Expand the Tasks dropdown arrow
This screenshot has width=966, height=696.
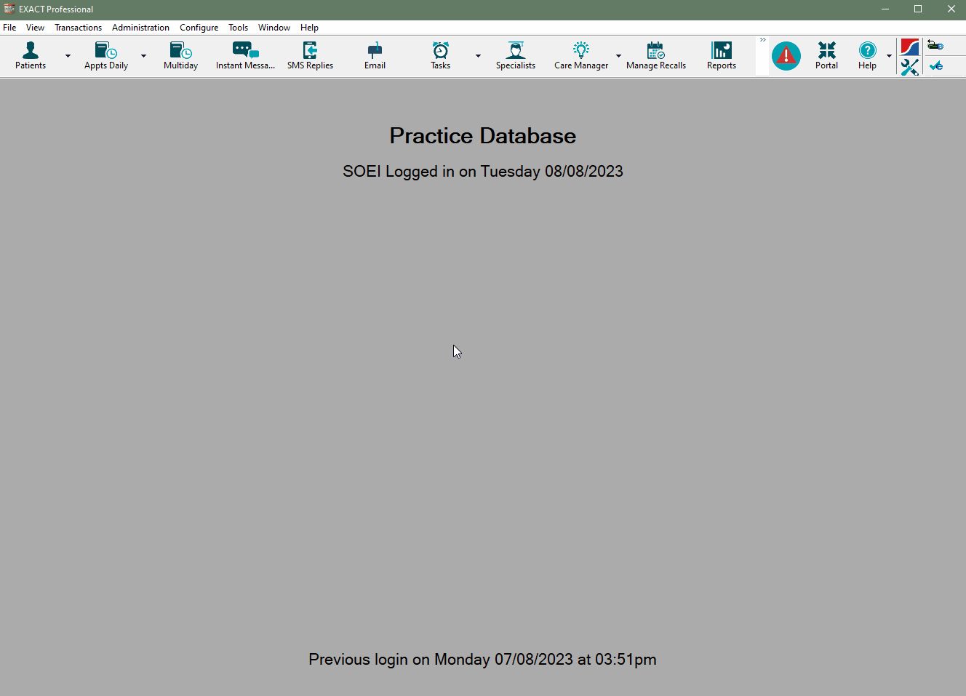pos(478,55)
